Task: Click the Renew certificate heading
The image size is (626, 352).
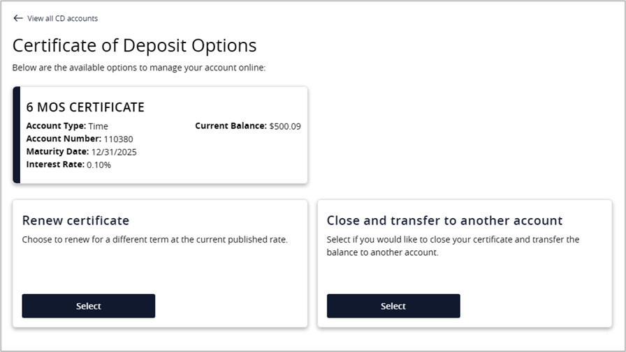Action: pyautogui.click(x=75, y=220)
